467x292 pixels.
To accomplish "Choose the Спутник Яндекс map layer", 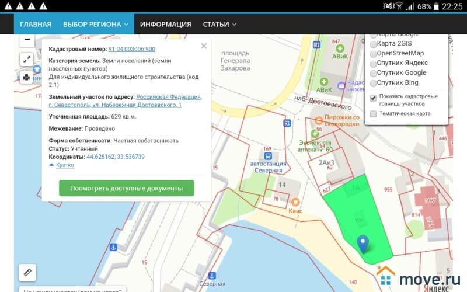I will 374,63.
